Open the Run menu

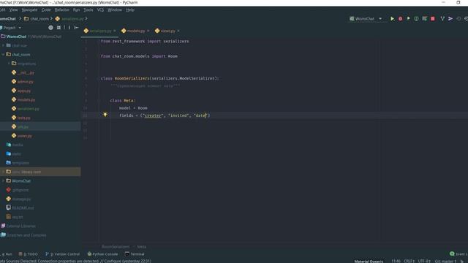point(76,9)
